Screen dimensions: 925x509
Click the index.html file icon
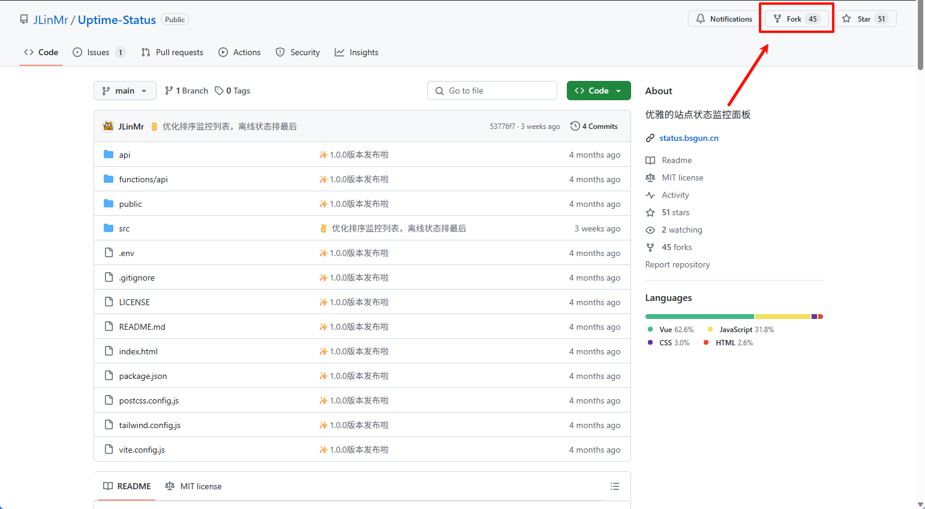coord(109,351)
